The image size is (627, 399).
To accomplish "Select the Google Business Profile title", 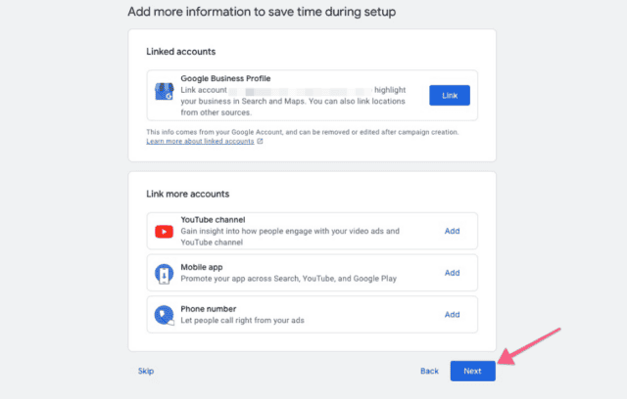I will click(225, 78).
